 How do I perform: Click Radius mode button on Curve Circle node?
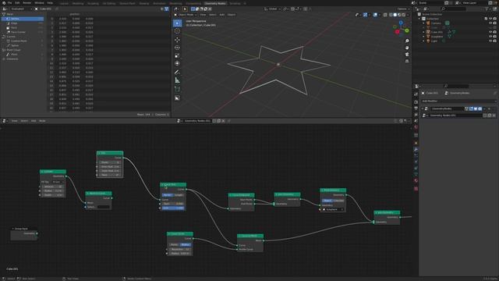[186, 244]
